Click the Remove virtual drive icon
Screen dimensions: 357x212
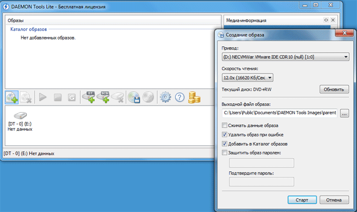(118, 97)
